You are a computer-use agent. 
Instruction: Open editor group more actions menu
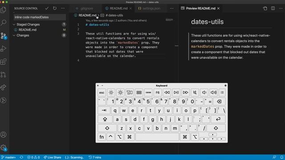(x=171, y=8)
